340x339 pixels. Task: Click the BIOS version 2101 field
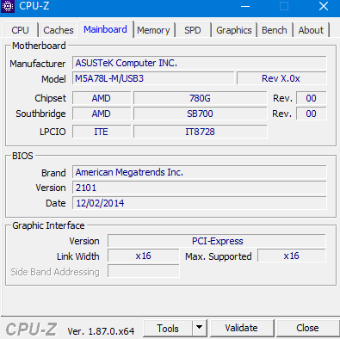200,188
